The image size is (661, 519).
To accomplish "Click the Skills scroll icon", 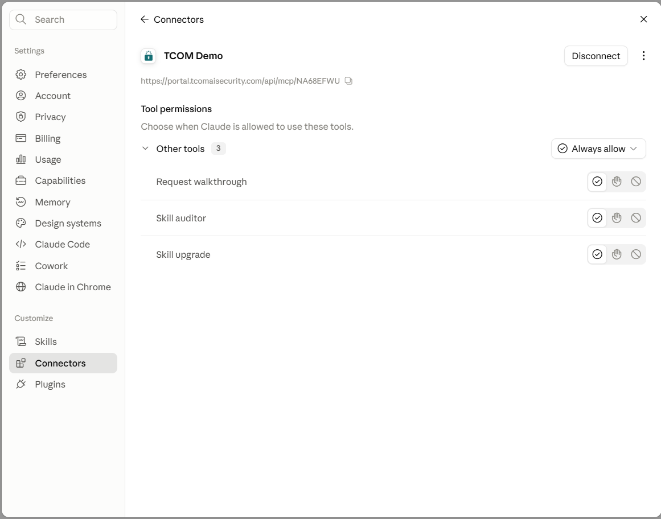I will click(20, 341).
